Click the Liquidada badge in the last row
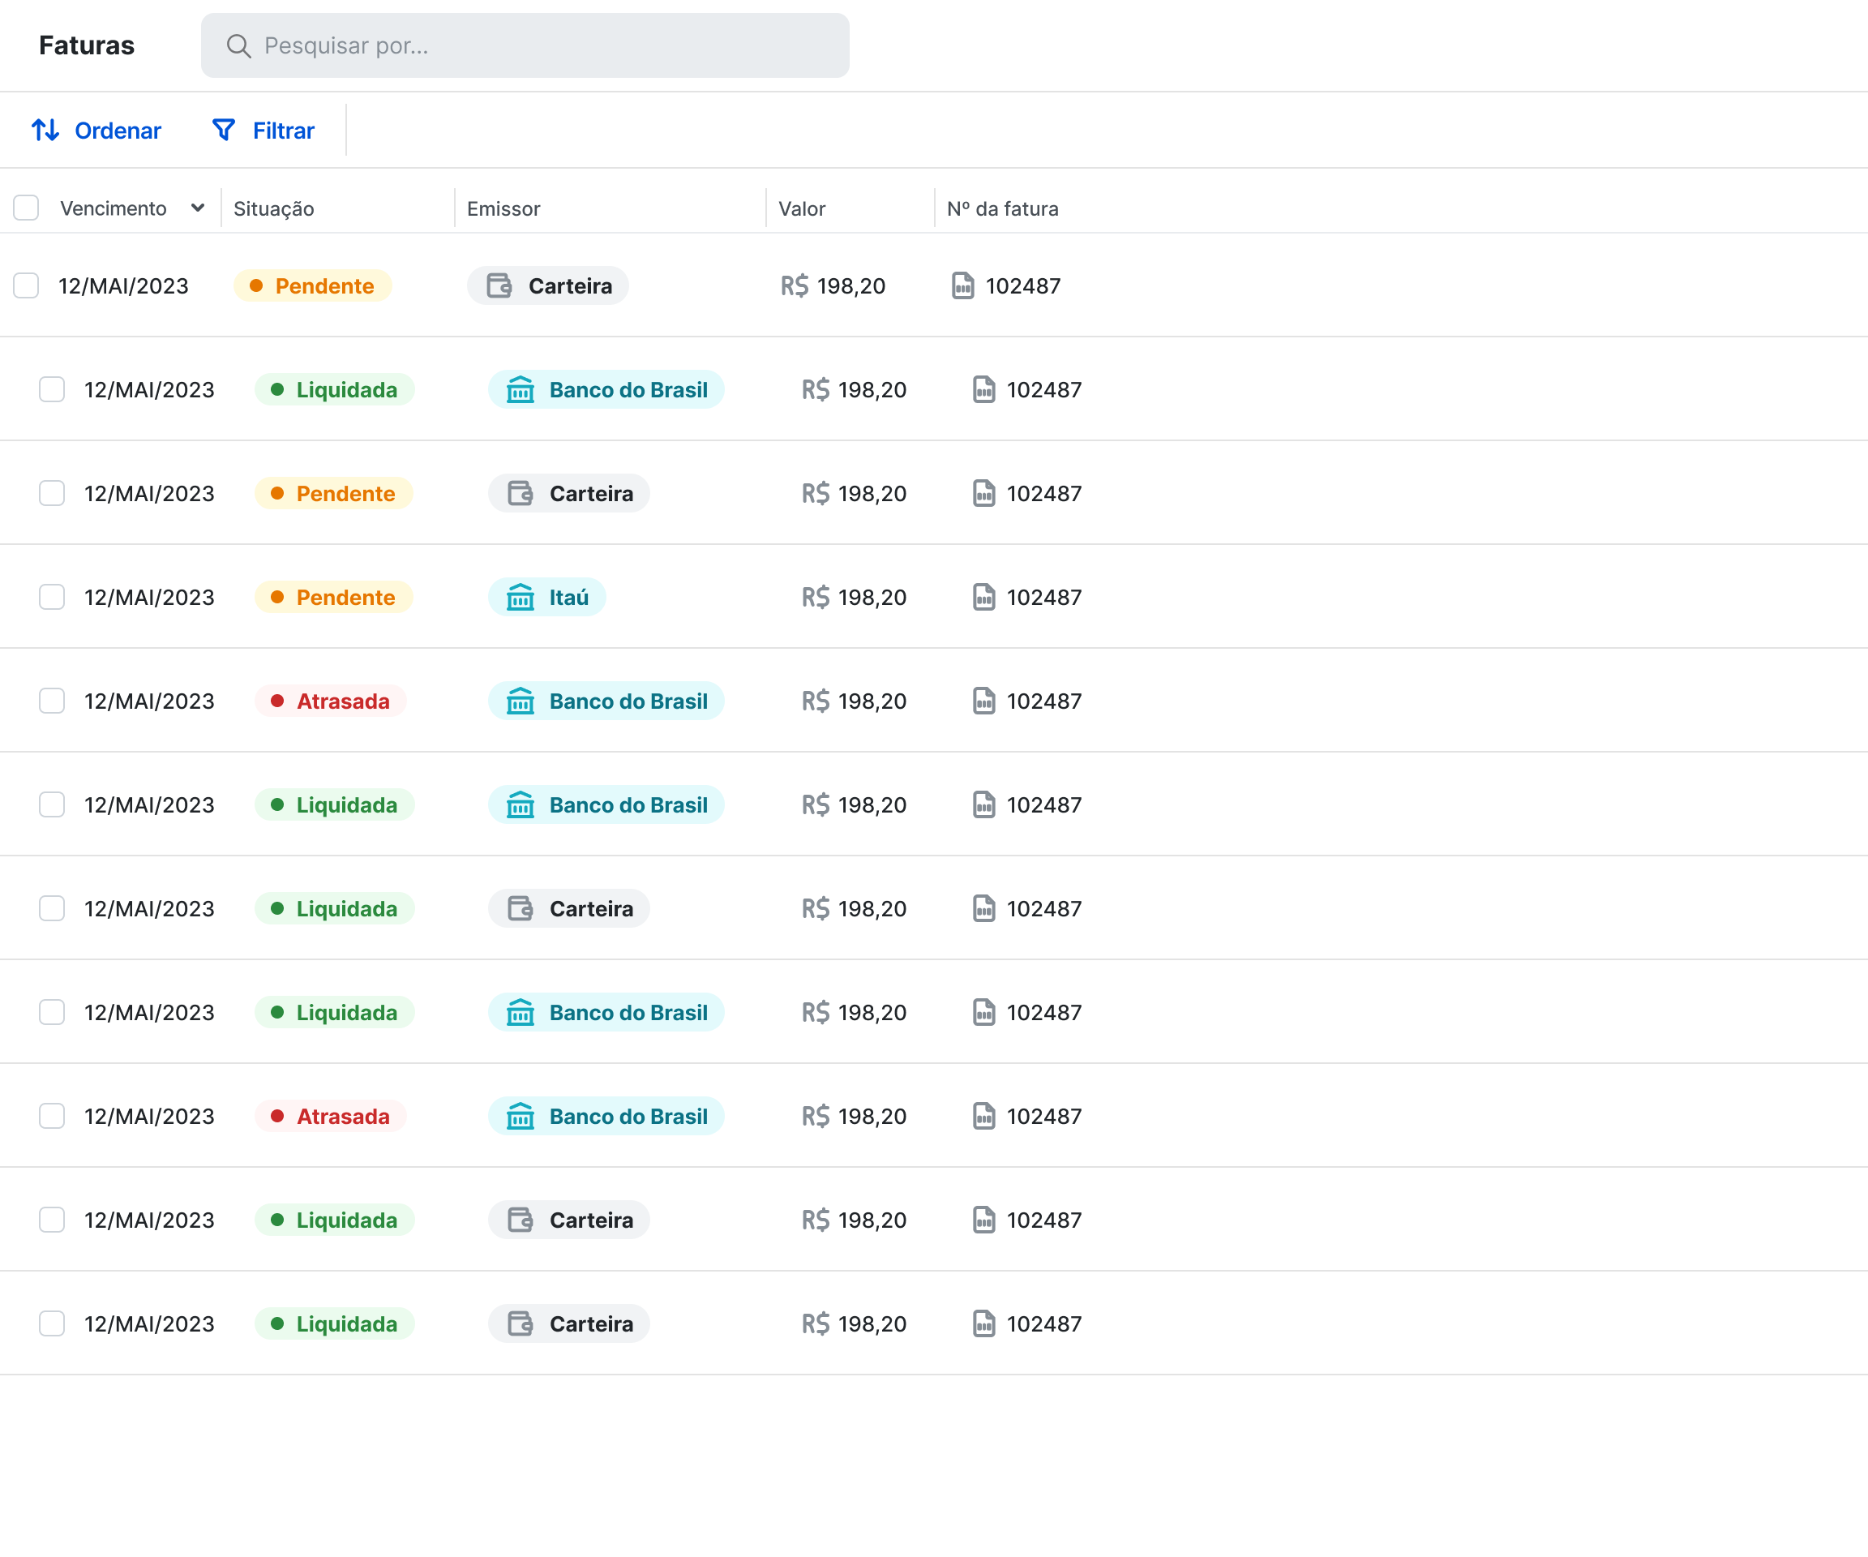 pyautogui.click(x=335, y=1324)
